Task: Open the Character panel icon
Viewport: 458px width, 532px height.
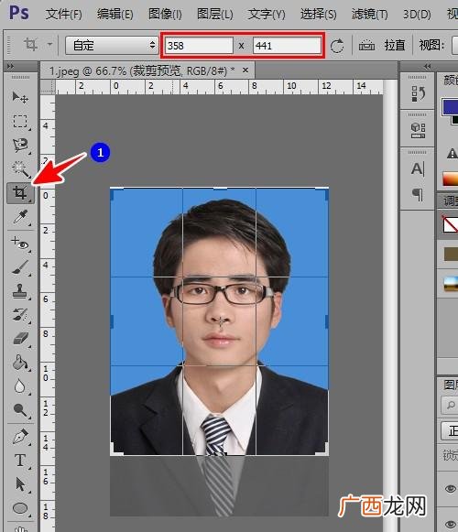Action: pos(418,168)
